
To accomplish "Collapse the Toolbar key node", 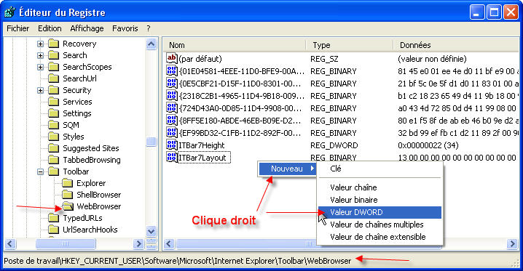I will pyautogui.click(x=40, y=172).
